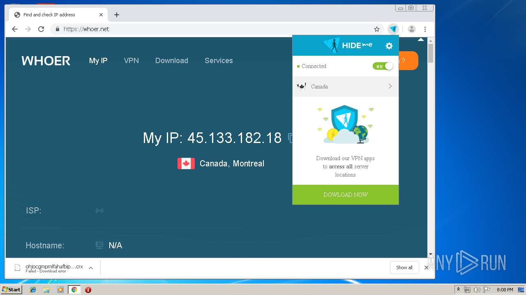526x295 pixels.
Task: Click the Opera taskbar icon
Action: pos(88,290)
